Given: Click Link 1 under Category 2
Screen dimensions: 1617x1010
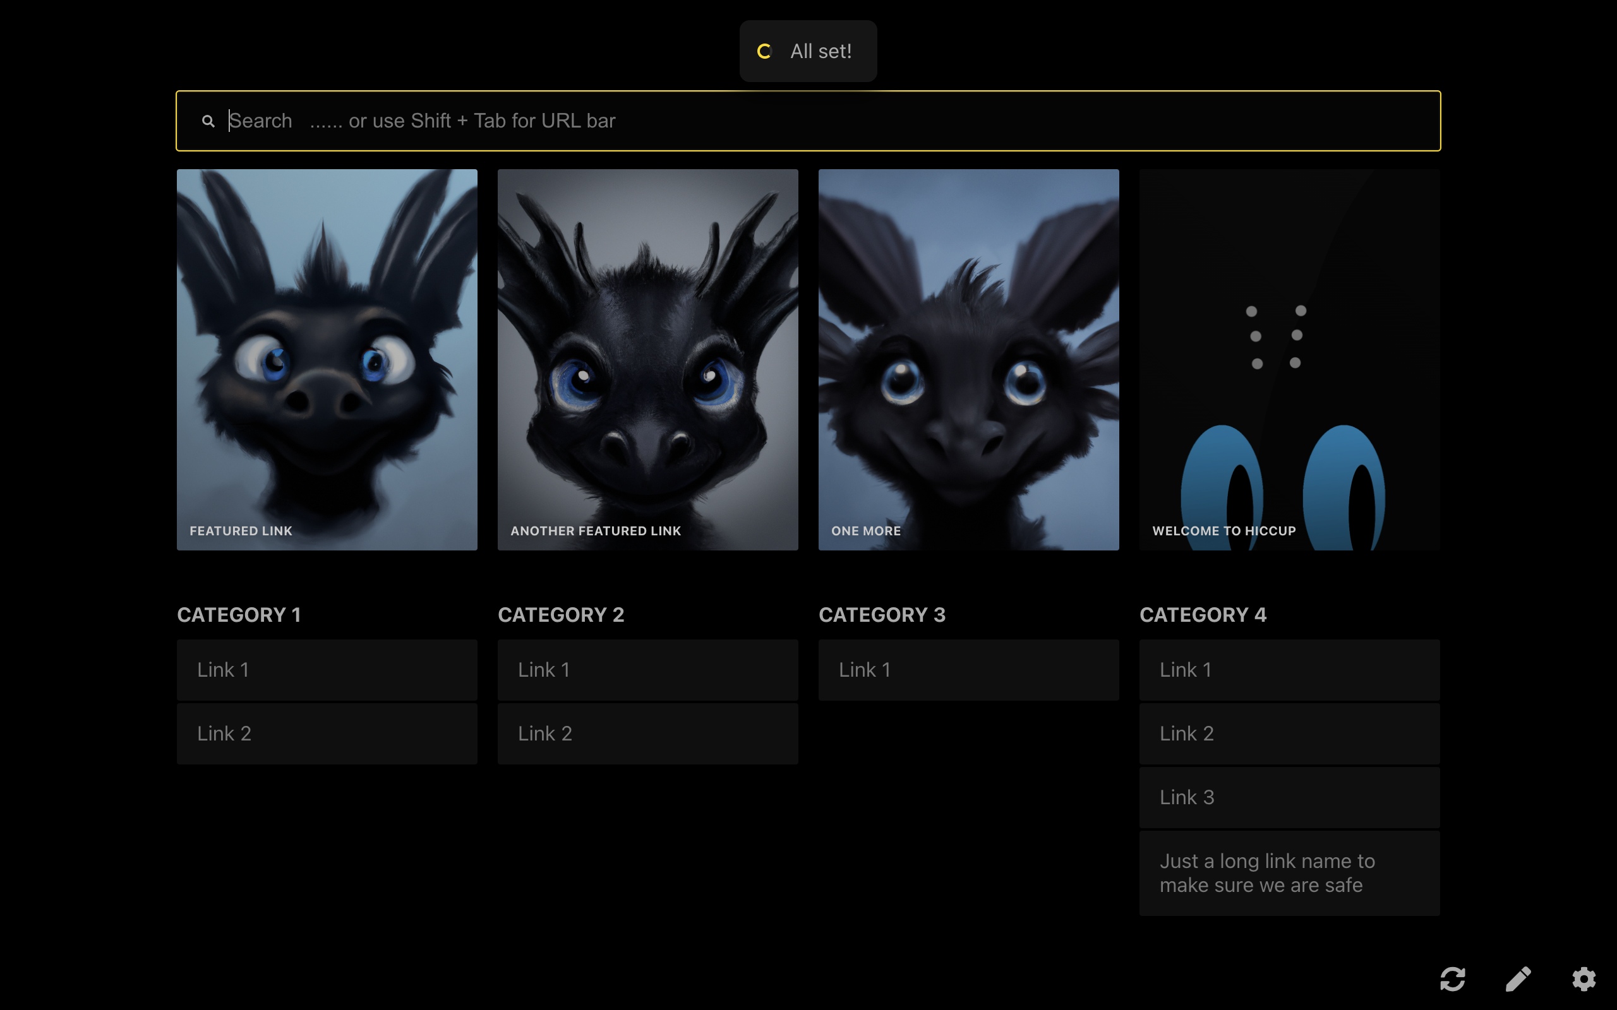Looking at the screenshot, I should coord(647,670).
